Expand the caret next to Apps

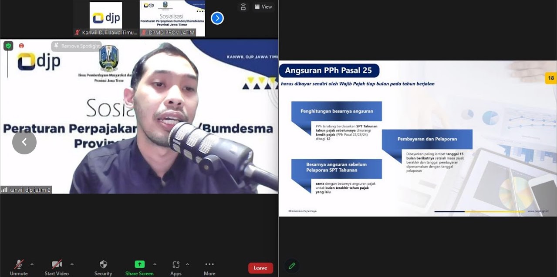pyautogui.click(x=187, y=264)
